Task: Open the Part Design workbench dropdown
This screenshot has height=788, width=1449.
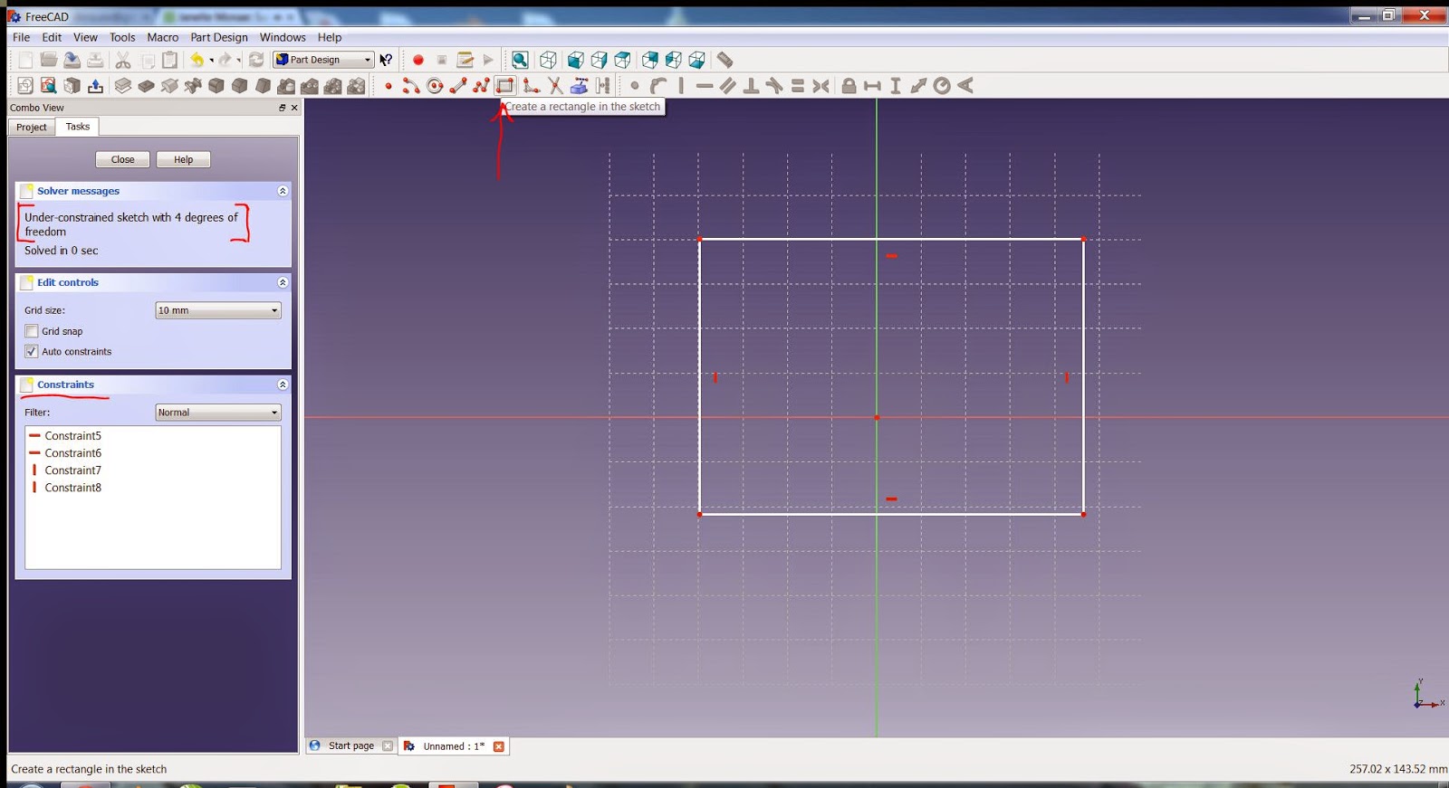Action: click(323, 60)
